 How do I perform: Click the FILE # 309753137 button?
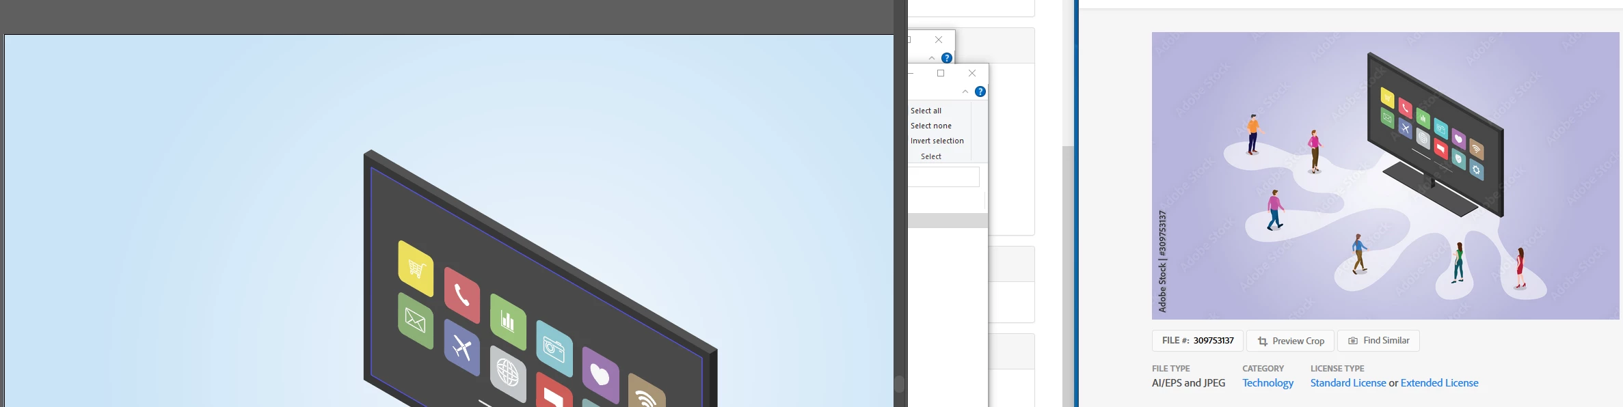1198,341
